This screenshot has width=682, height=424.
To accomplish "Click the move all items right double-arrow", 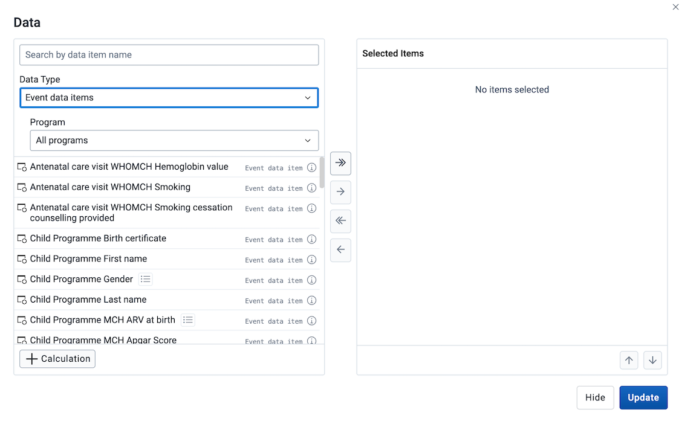I will click(340, 163).
